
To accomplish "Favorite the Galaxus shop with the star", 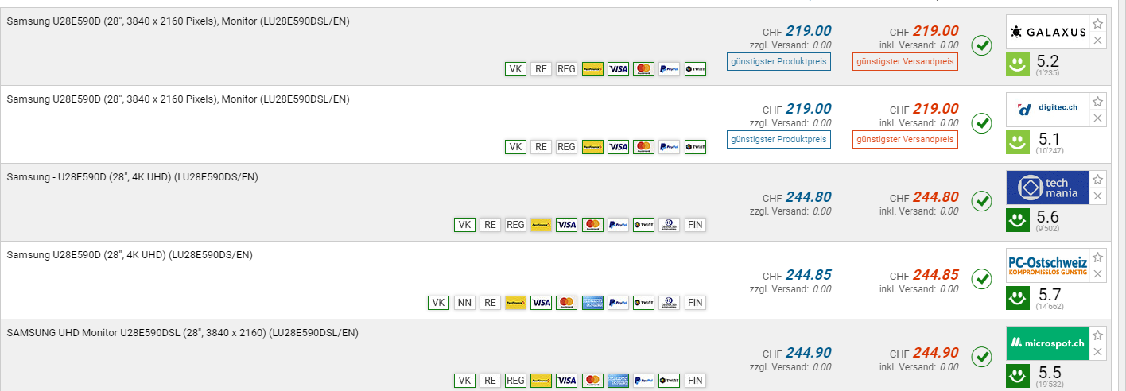I will [x=1098, y=24].
